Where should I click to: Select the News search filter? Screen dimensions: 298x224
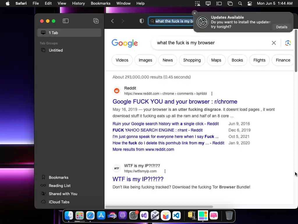click(168, 60)
